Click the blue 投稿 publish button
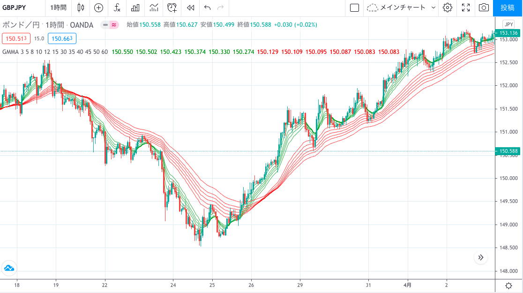This screenshot has height=293, width=523. click(508, 8)
